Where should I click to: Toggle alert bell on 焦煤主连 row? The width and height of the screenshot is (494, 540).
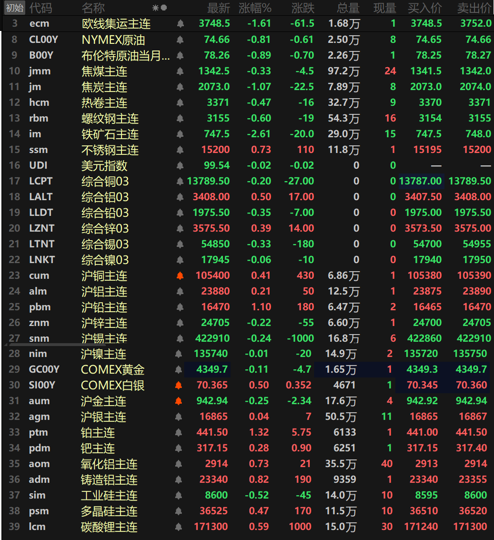pos(180,71)
